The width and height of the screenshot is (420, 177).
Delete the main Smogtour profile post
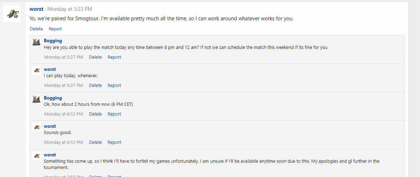click(36, 29)
